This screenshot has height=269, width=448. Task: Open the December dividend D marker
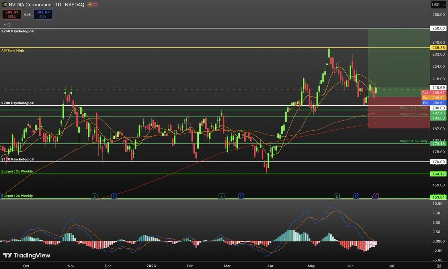click(x=114, y=196)
